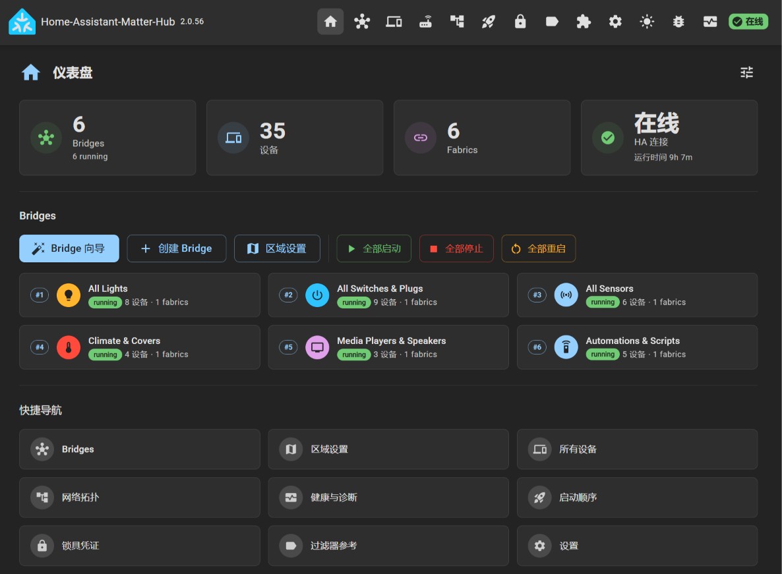
Task: Open health diagnostics icon in top bar
Action: pos(710,22)
